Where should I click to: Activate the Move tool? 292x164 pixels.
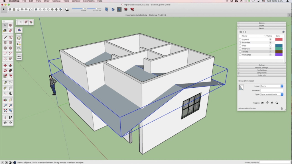(5, 65)
